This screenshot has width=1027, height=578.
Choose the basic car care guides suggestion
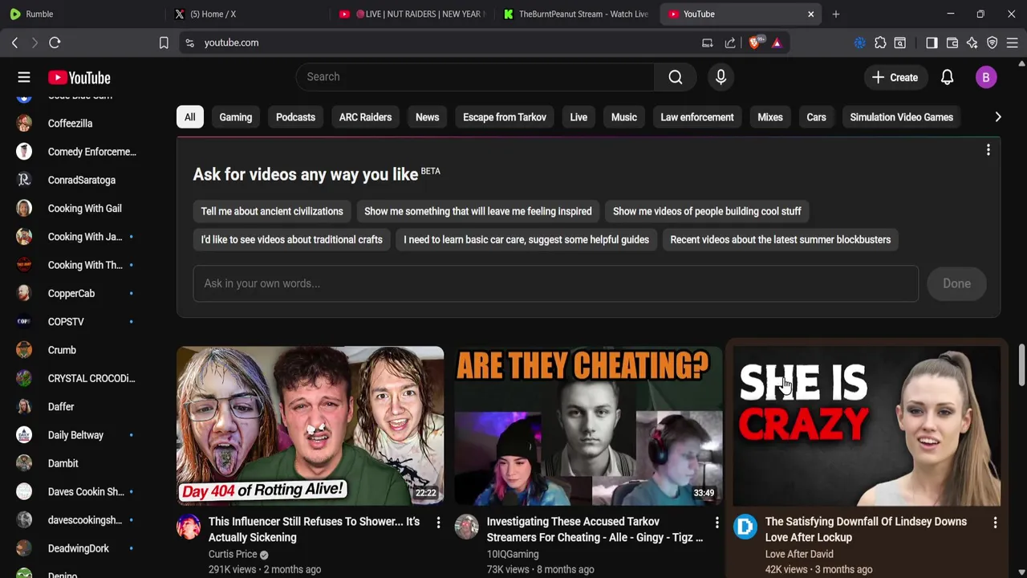click(x=526, y=239)
